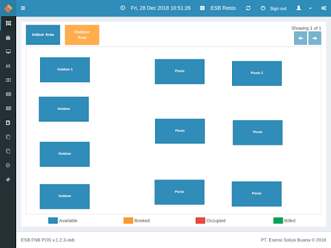Open the settings gears icon
The image size is (331, 248).
[x=324, y=8]
